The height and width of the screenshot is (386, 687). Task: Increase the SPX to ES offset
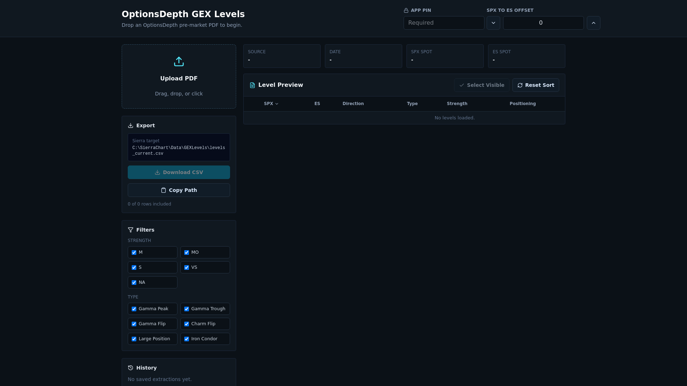(594, 23)
